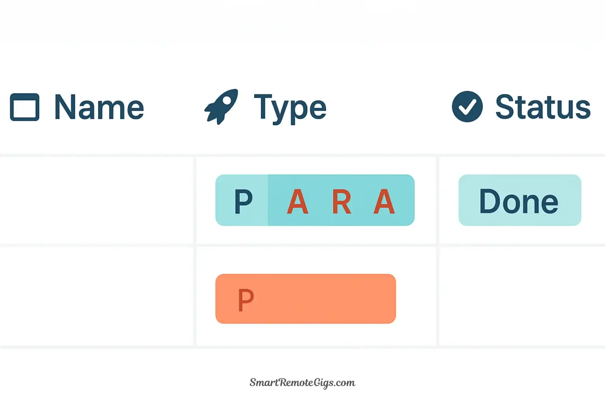Open the Done status tag
This screenshot has height=403, width=605.
(519, 200)
